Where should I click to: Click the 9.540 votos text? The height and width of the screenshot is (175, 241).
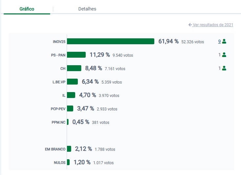(x=122, y=55)
